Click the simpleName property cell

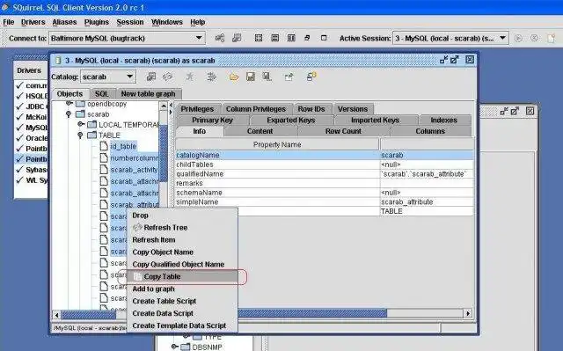[277, 202]
